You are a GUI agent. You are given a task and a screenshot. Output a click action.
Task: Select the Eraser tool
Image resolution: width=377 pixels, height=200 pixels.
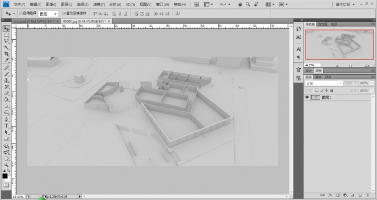point(6,93)
